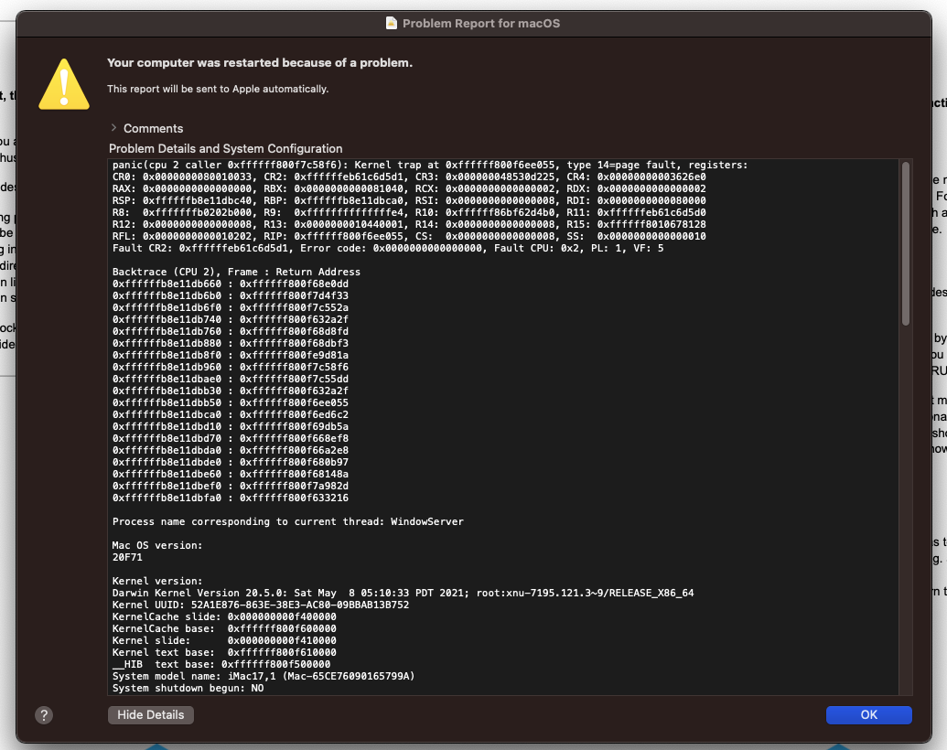Click the Kernel UUID line

[260, 605]
